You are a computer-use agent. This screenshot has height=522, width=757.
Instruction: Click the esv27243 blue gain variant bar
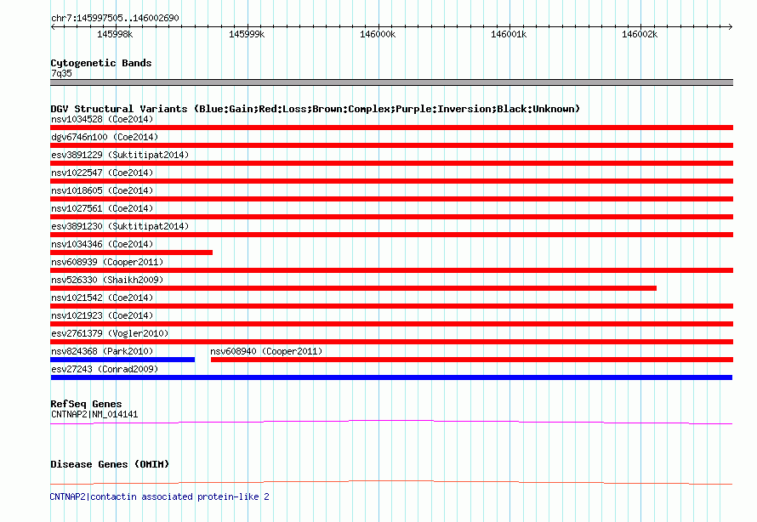[391, 377]
